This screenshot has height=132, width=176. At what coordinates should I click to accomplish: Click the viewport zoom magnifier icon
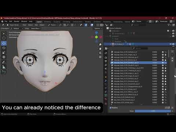100,44
